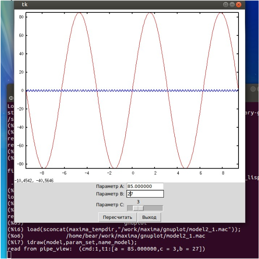Click the slider value 3 above slider

pos(138,202)
